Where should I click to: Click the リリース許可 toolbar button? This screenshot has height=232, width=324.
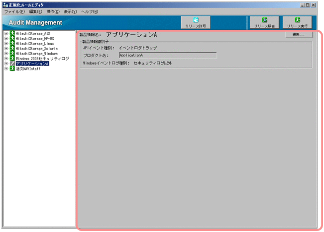(x=196, y=22)
